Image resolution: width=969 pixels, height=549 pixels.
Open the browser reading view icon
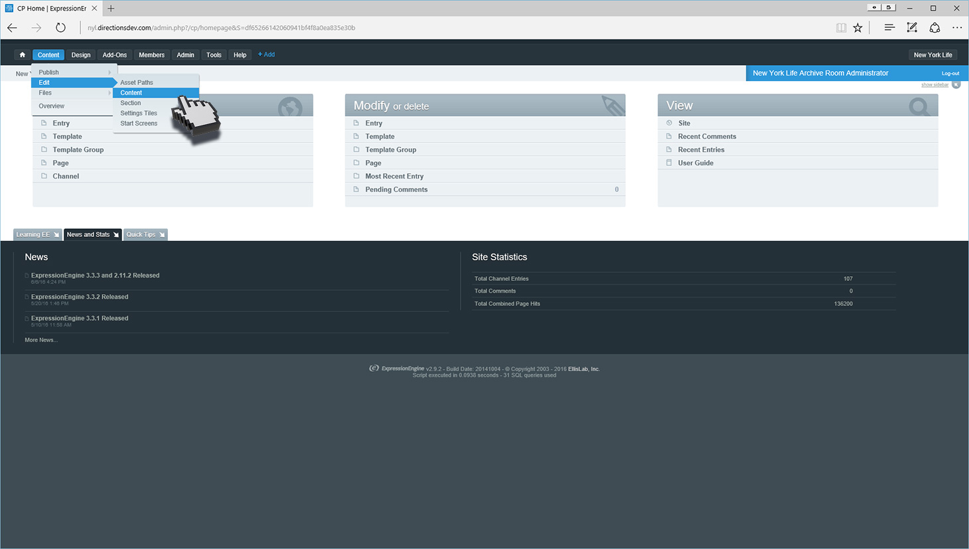click(x=841, y=28)
